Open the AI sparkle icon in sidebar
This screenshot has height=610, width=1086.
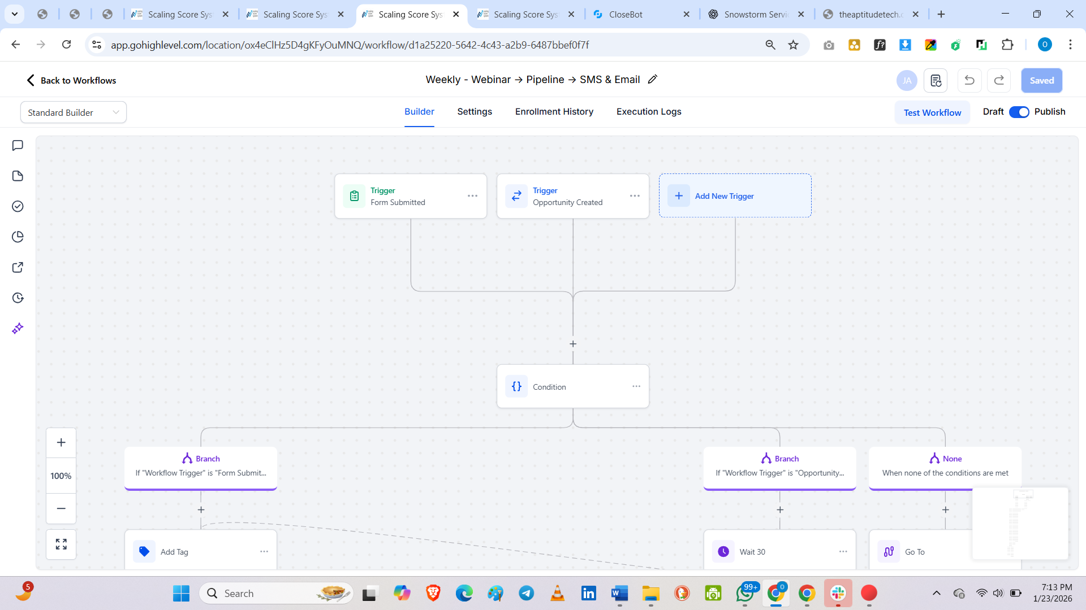pyautogui.click(x=18, y=328)
